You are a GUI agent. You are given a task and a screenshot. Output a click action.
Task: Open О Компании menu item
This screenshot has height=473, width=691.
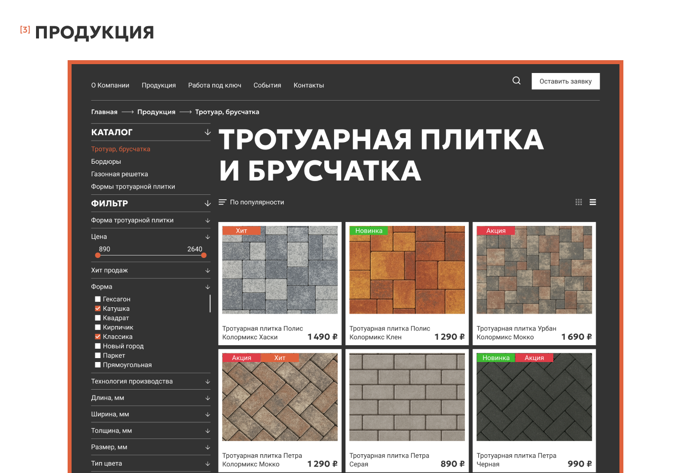click(110, 85)
